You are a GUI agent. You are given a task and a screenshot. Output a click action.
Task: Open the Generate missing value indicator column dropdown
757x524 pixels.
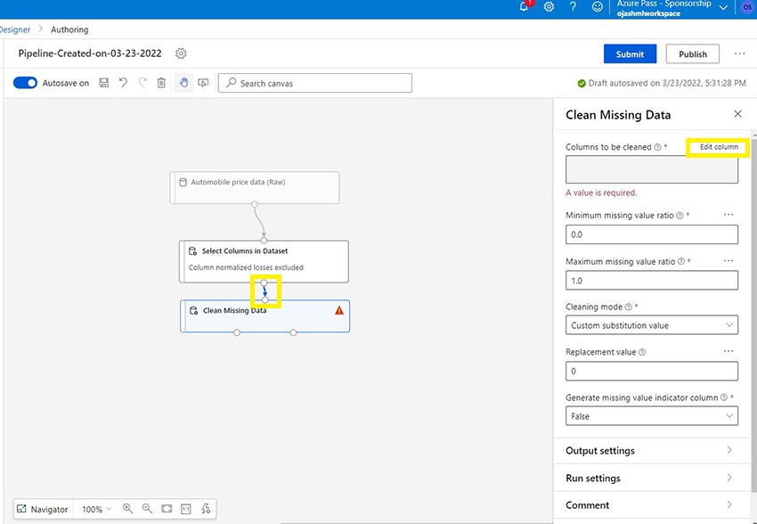click(651, 416)
